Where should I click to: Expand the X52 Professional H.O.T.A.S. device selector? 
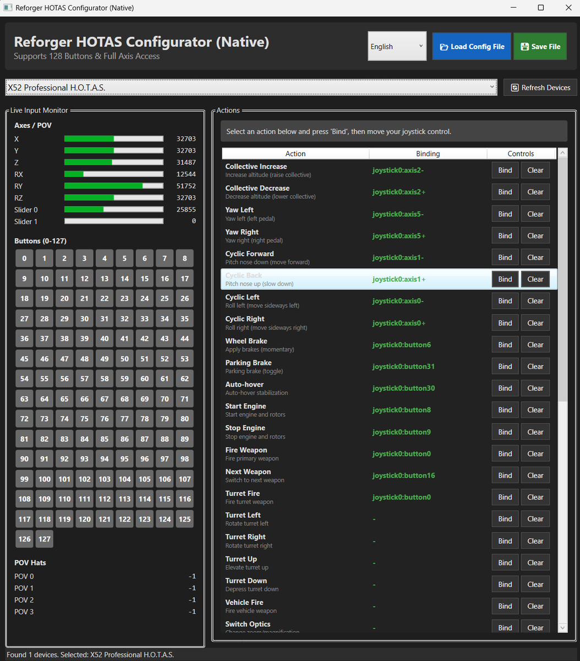click(251, 88)
